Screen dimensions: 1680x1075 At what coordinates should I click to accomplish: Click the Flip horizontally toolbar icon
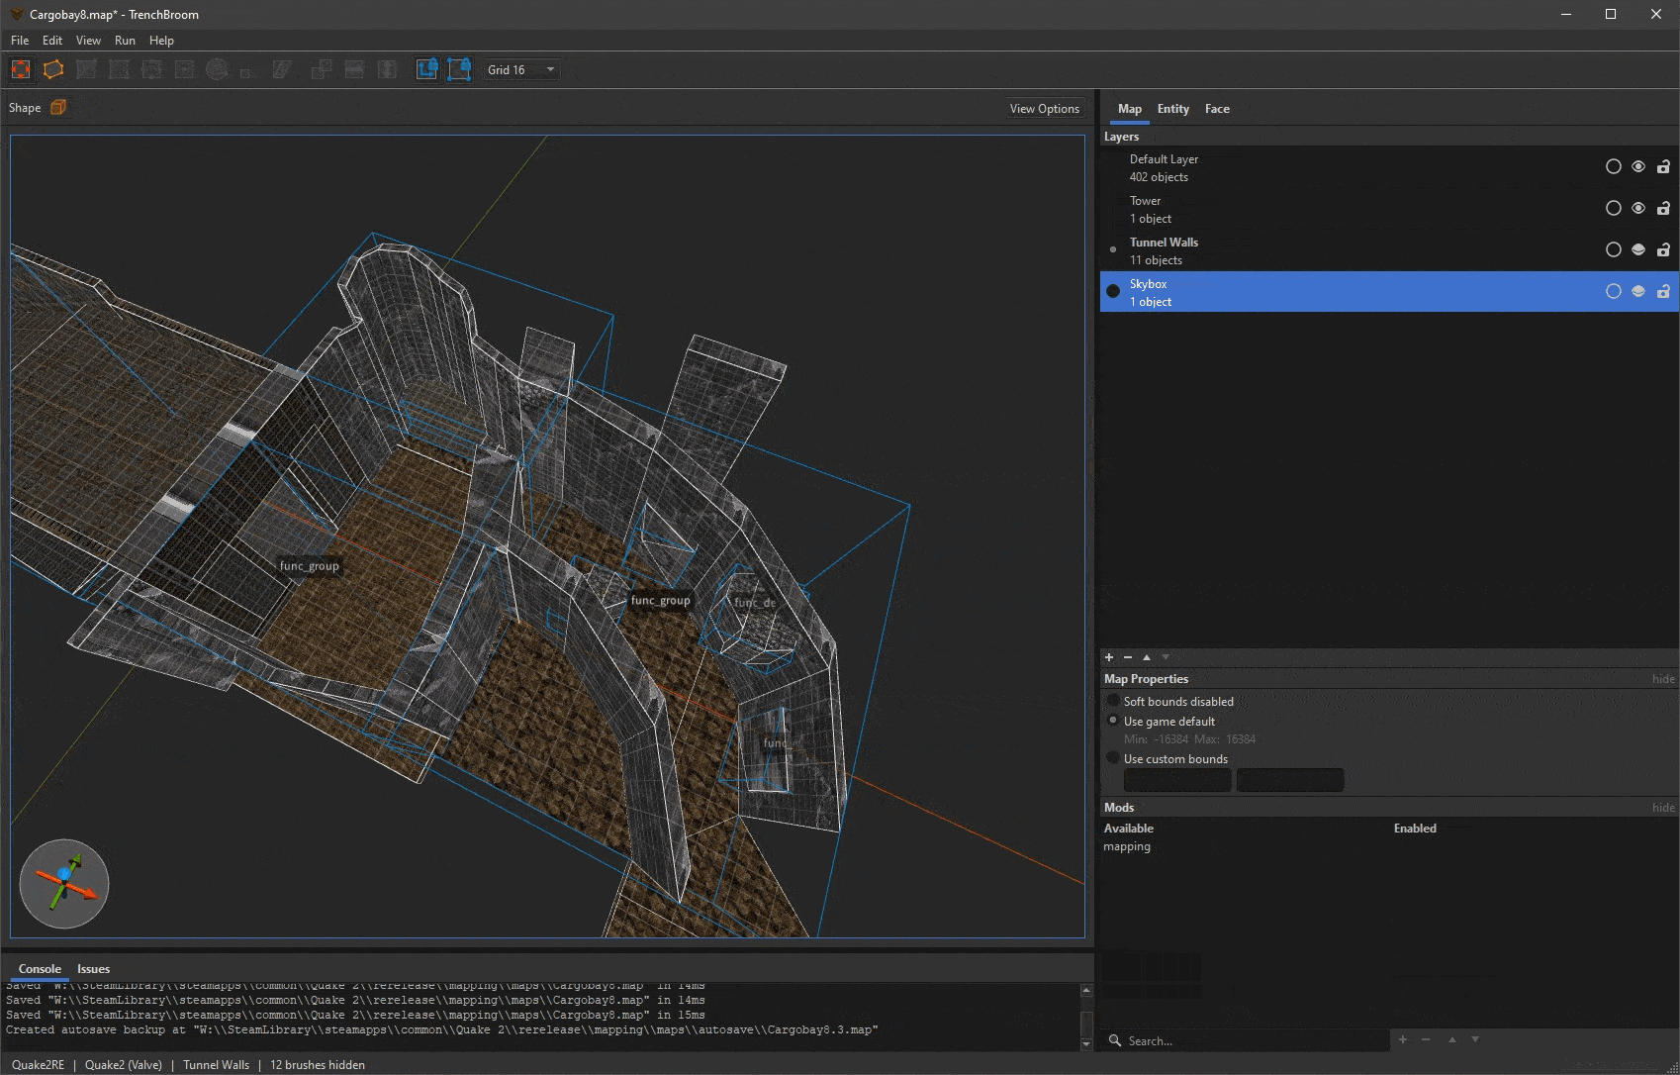[x=354, y=69]
